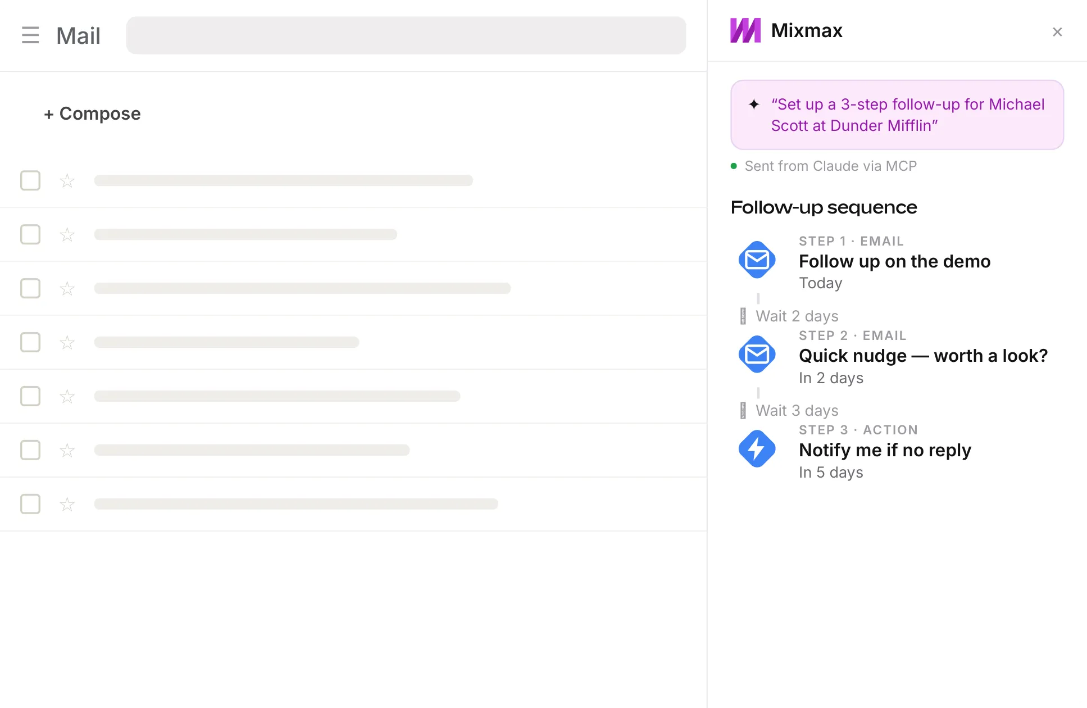
Task: Click the Step 1 email envelope icon
Action: (757, 260)
